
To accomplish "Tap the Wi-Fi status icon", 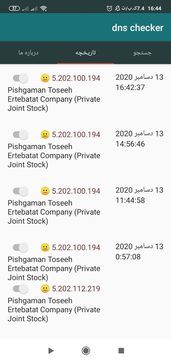I will pyautogui.click(x=43, y=8).
